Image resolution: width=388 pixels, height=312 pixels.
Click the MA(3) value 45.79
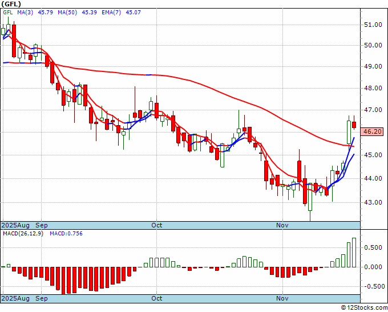[45, 12]
